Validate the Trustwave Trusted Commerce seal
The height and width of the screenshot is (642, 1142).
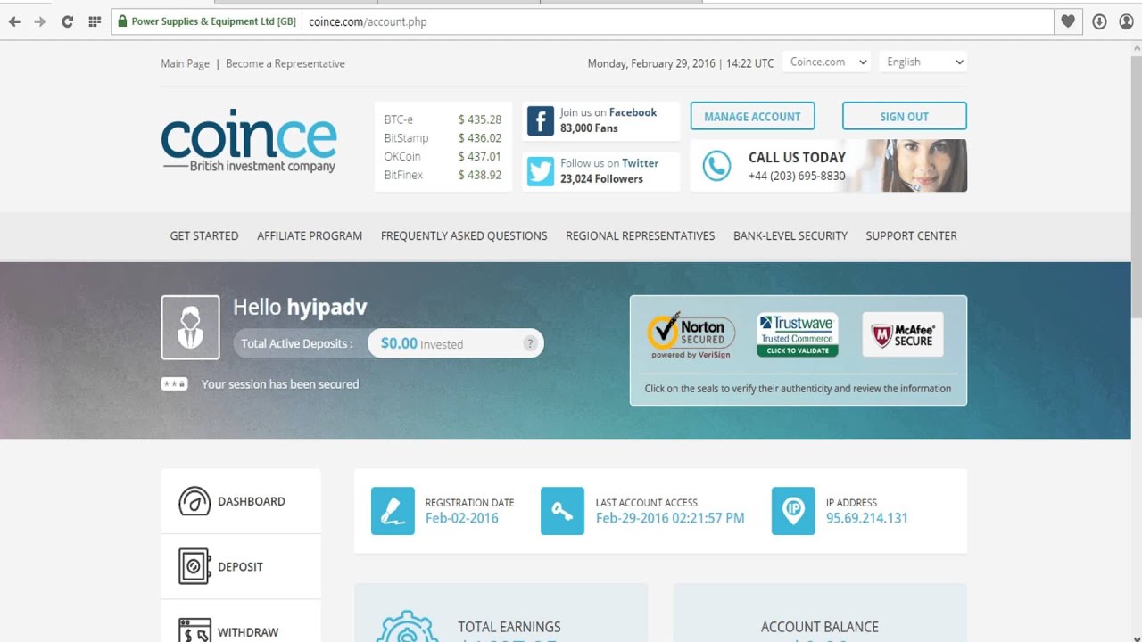click(798, 334)
